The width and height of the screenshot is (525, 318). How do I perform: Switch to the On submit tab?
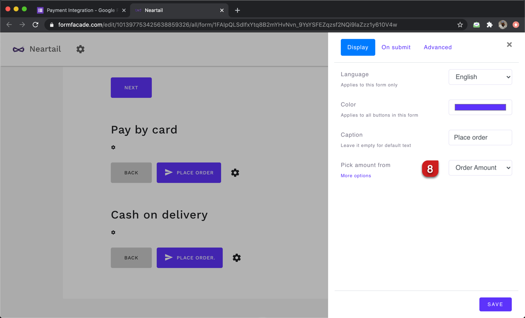[396, 47]
